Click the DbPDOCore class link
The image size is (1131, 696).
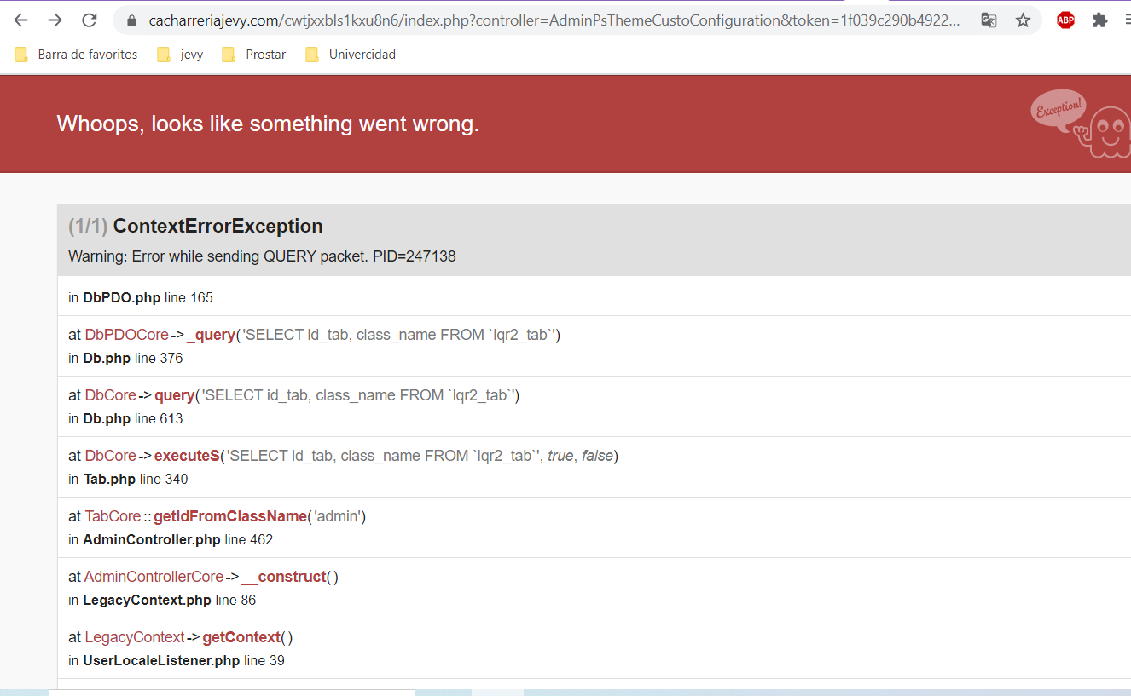[126, 335]
